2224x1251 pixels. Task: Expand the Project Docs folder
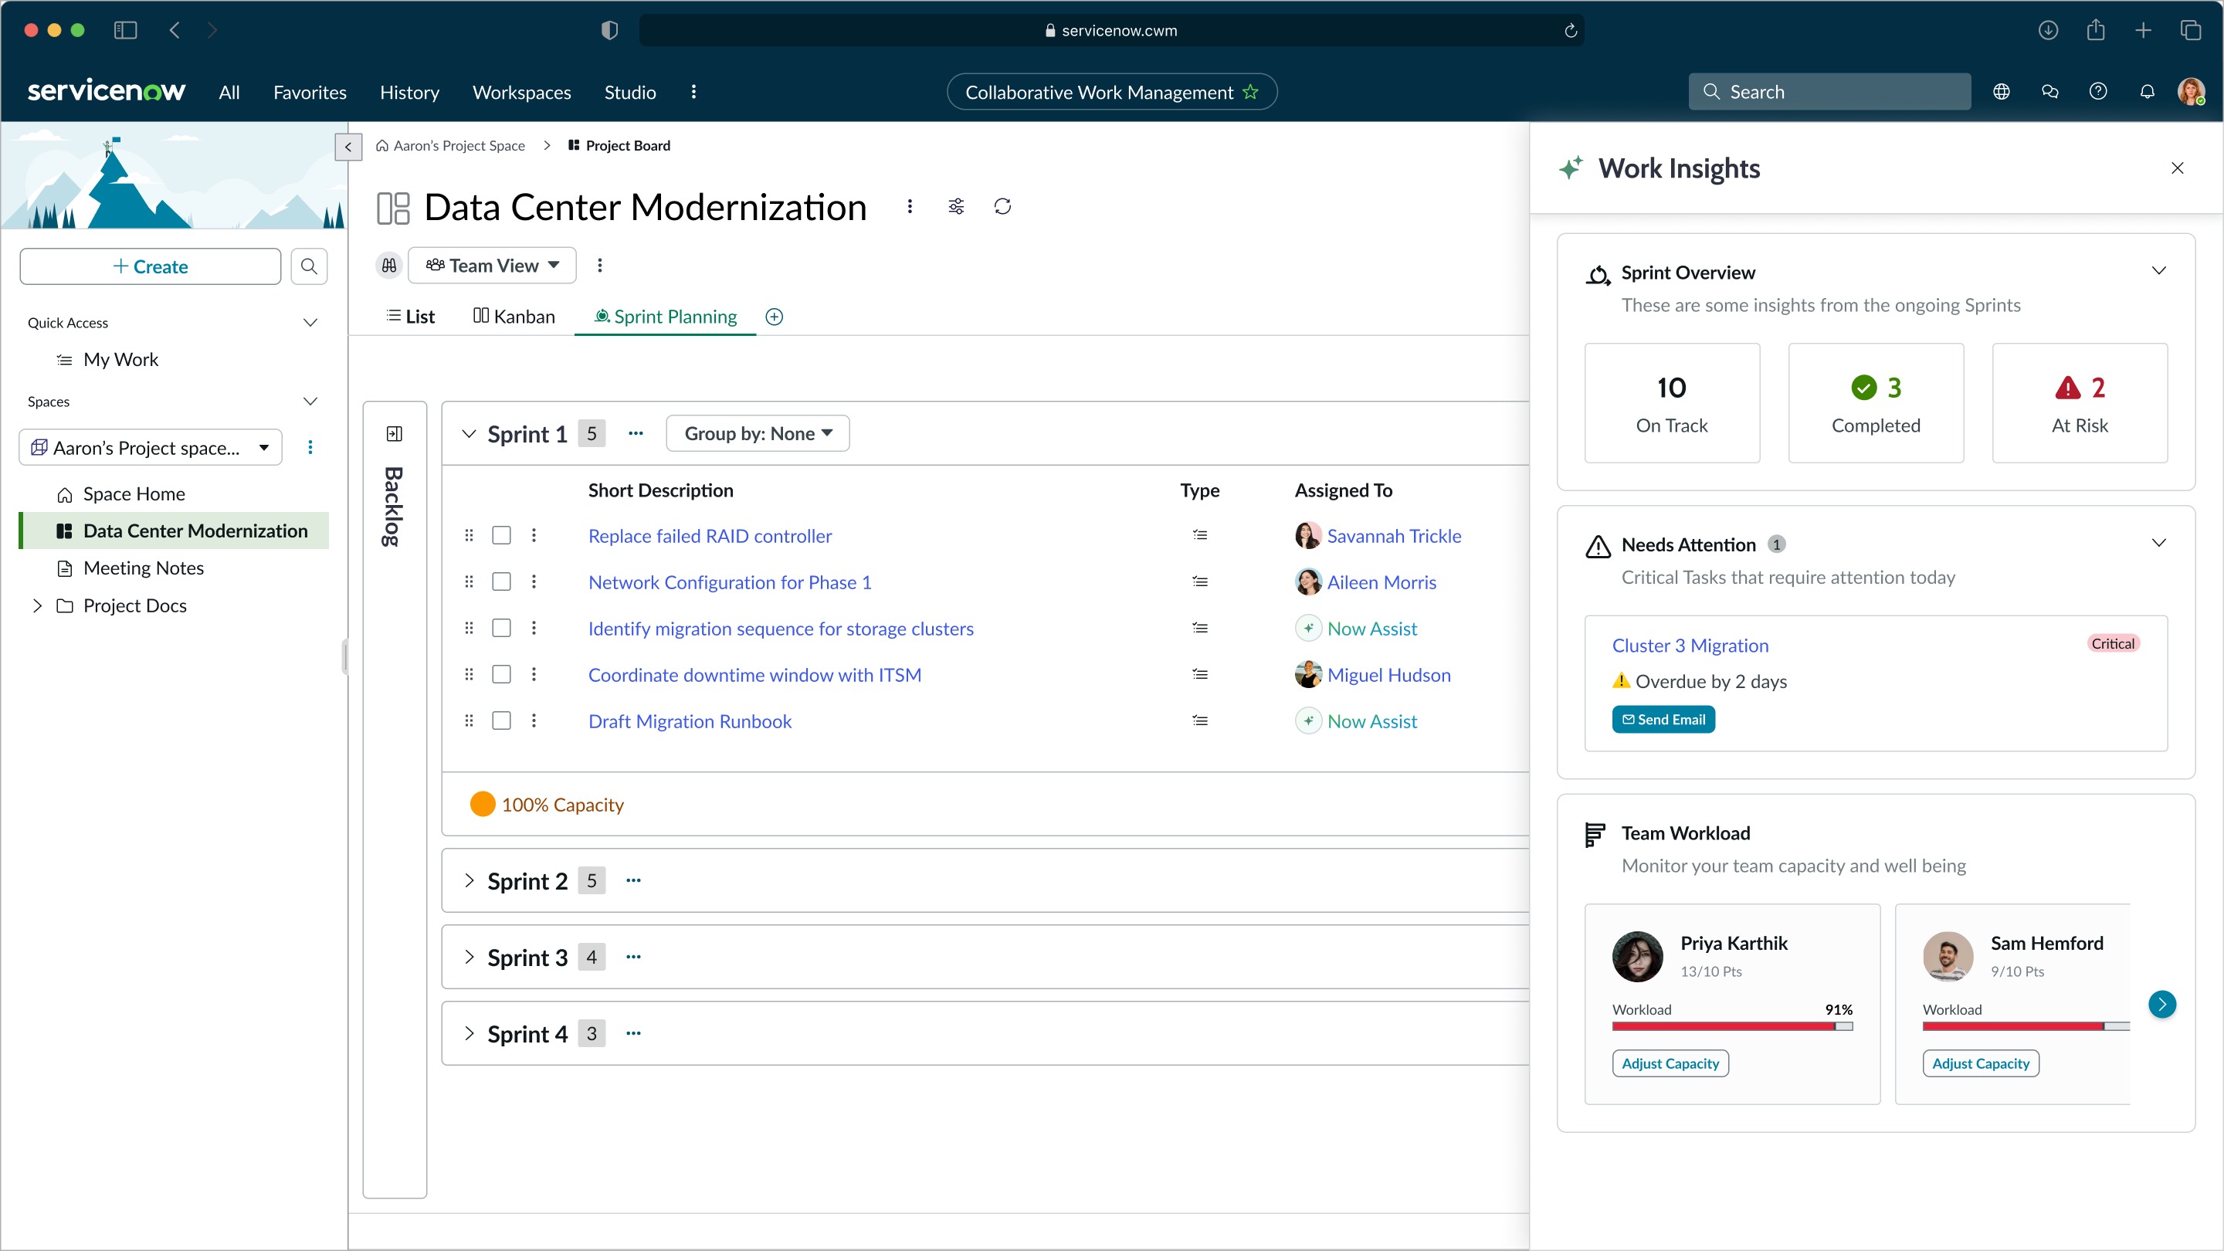(37, 605)
